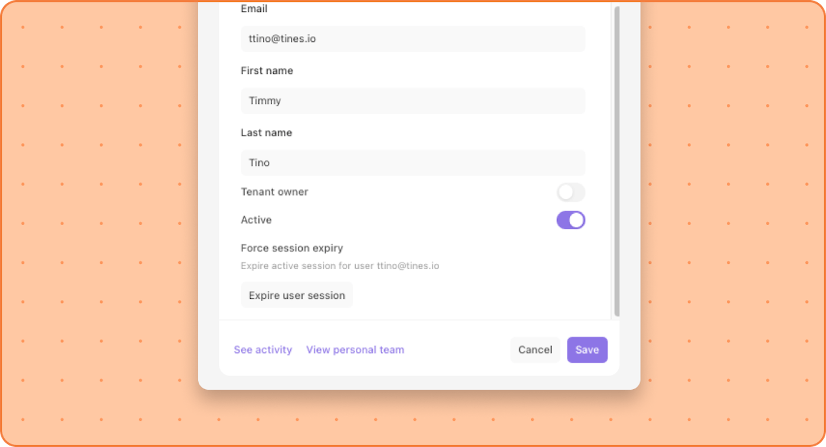Screen dimensions: 826x447
Task: Focus the First name field containing Timmy
Action: coord(413,101)
